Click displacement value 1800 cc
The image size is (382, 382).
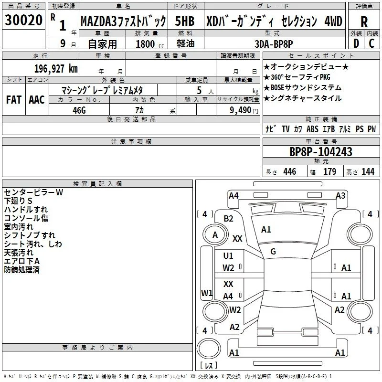point(150,44)
